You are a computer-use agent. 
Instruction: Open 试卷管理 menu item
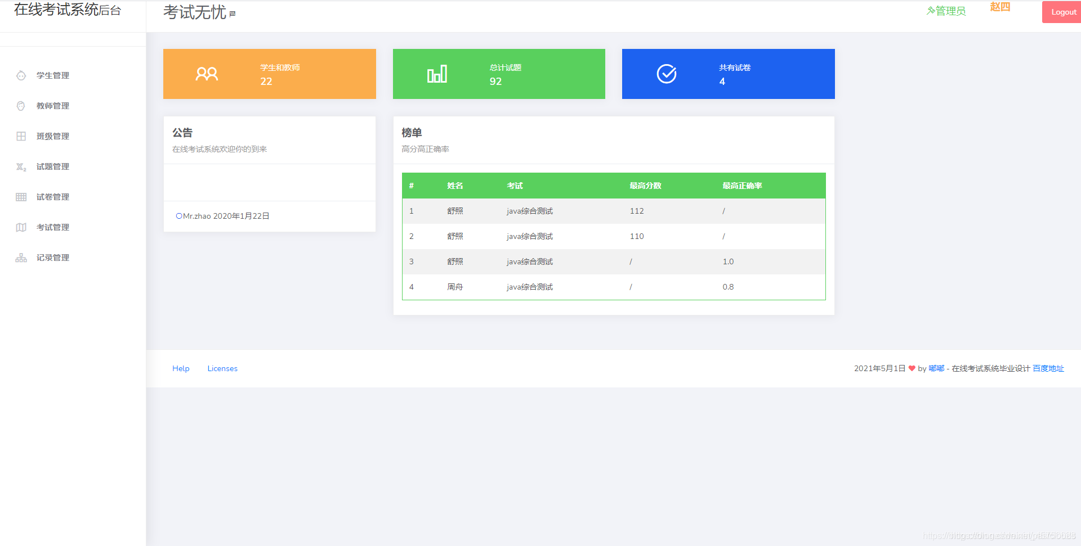coord(53,197)
